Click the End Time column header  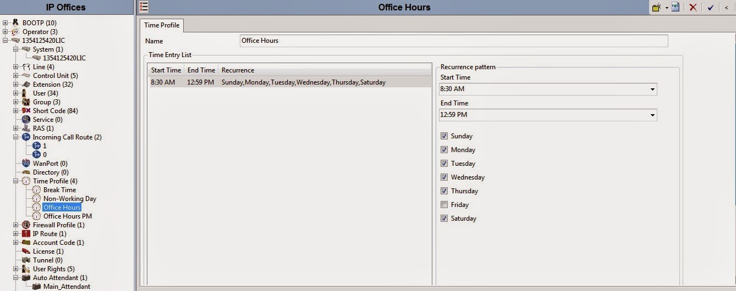(x=201, y=70)
